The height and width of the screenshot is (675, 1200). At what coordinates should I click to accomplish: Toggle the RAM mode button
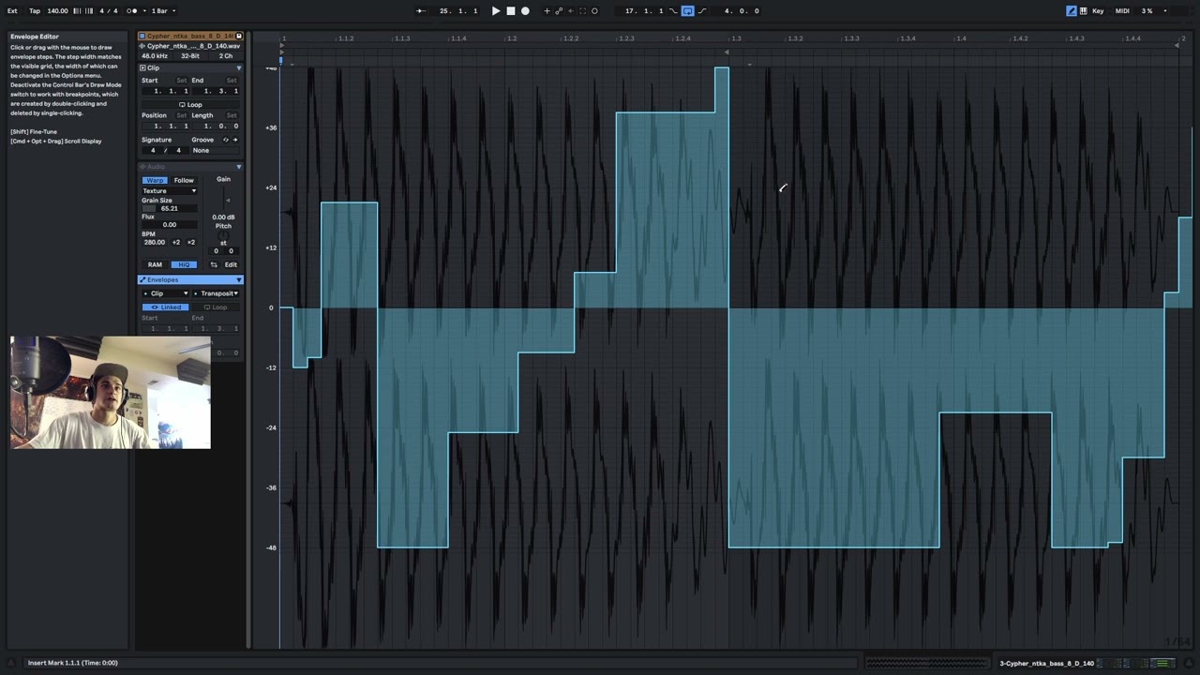(155, 264)
